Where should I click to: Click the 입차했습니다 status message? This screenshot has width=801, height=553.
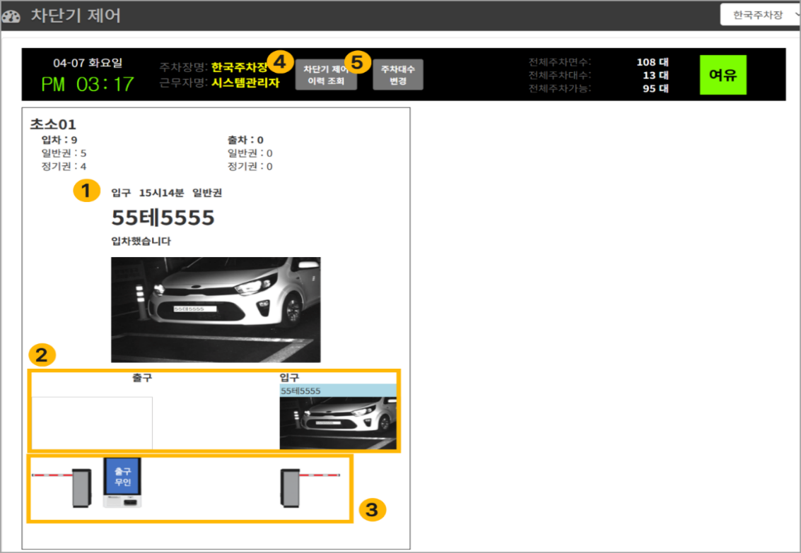pyautogui.click(x=141, y=241)
